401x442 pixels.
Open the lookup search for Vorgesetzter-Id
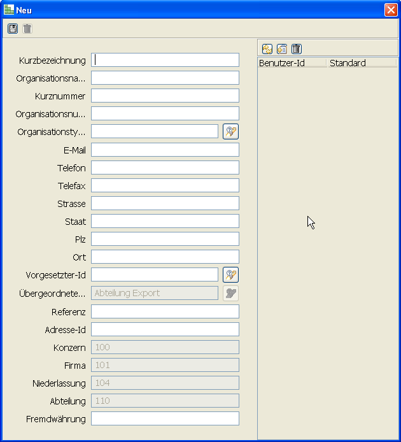click(230, 275)
